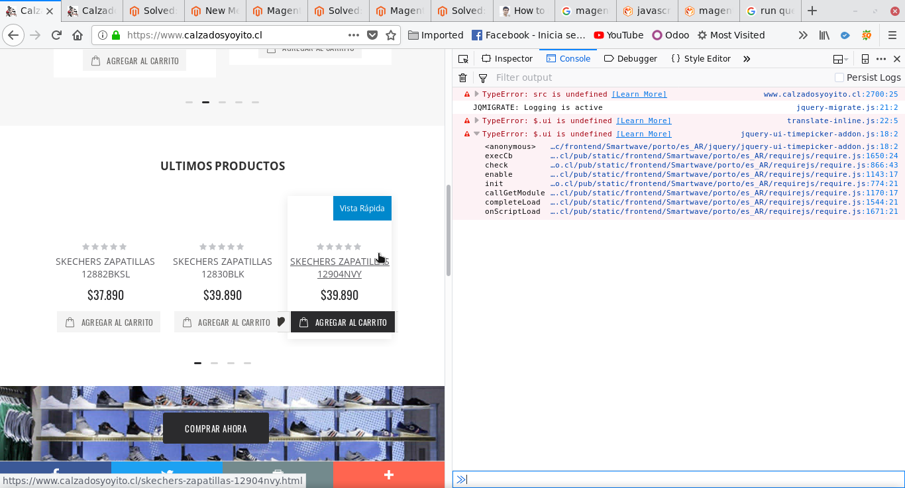Show more DevTools tabs via chevron
Screen dimensions: 905x488
[x=747, y=59]
